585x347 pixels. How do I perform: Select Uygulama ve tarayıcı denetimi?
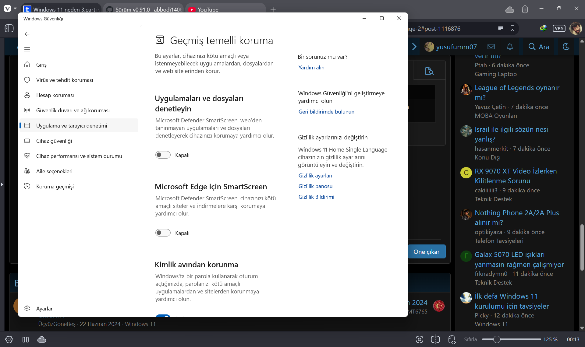(79, 125)
